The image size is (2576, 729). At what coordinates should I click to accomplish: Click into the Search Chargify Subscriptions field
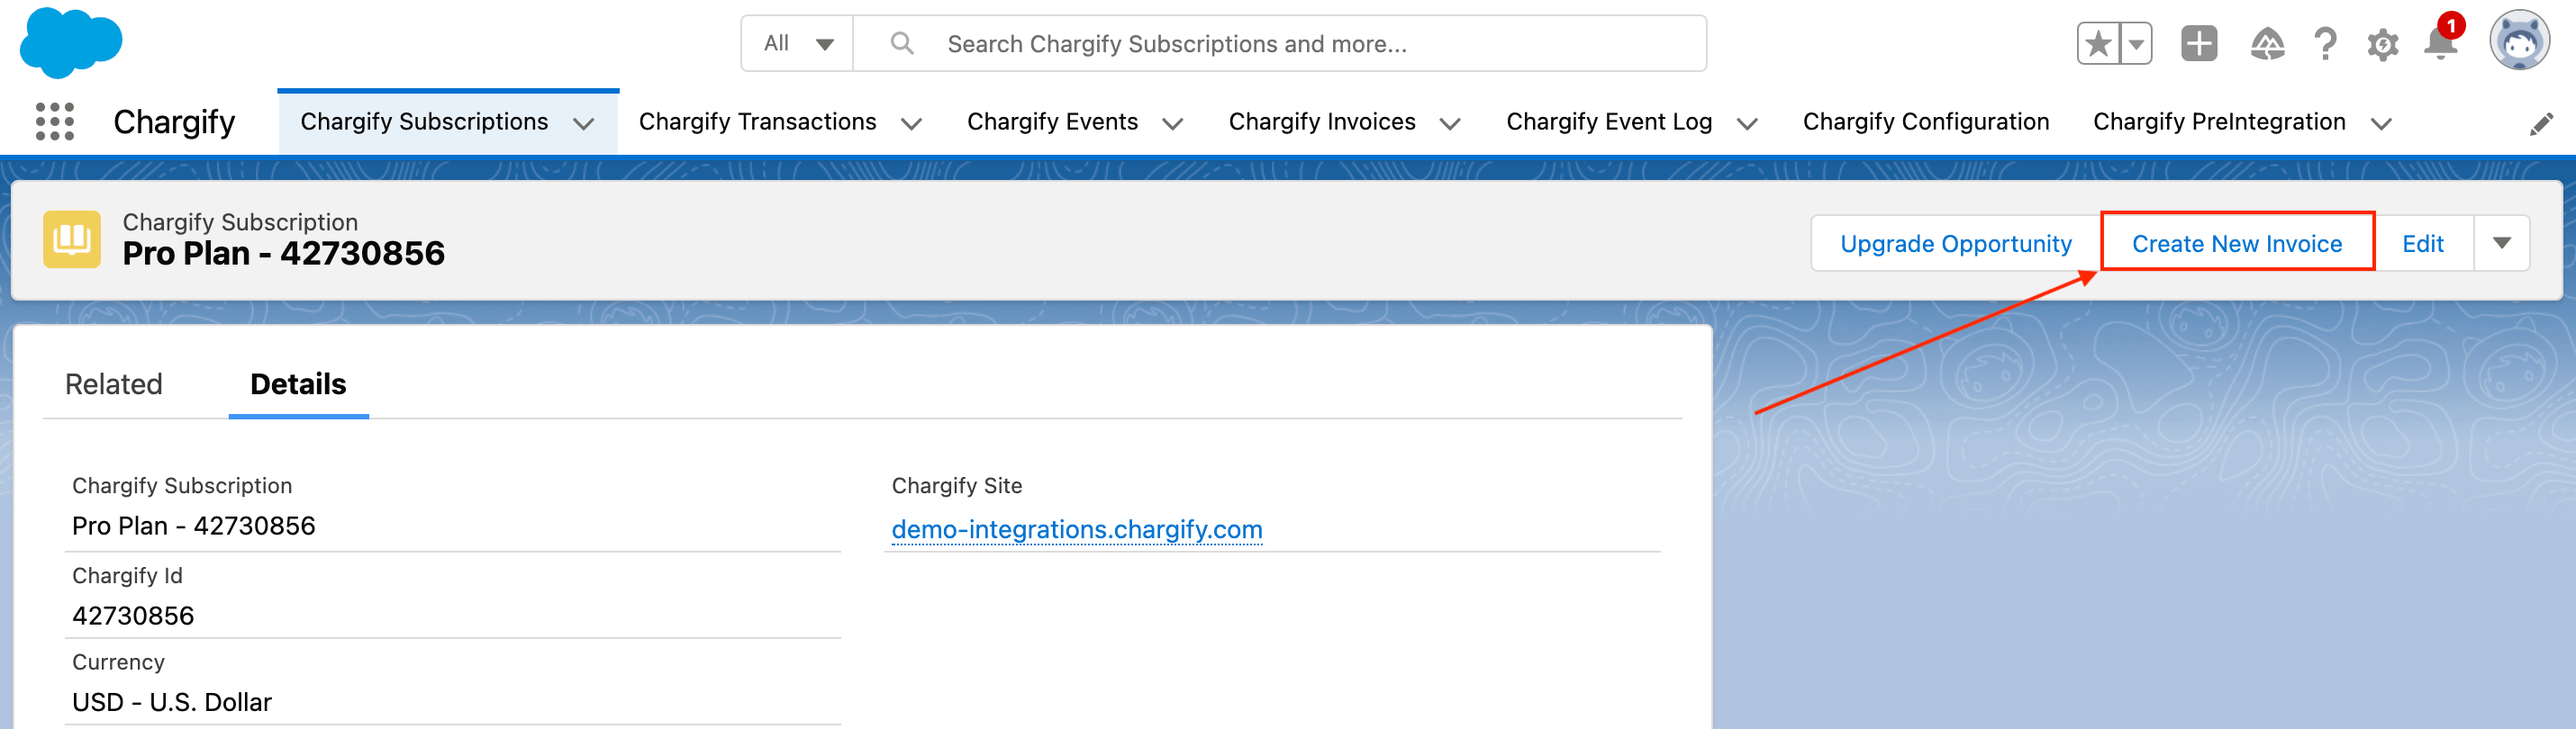point(1300,44)
